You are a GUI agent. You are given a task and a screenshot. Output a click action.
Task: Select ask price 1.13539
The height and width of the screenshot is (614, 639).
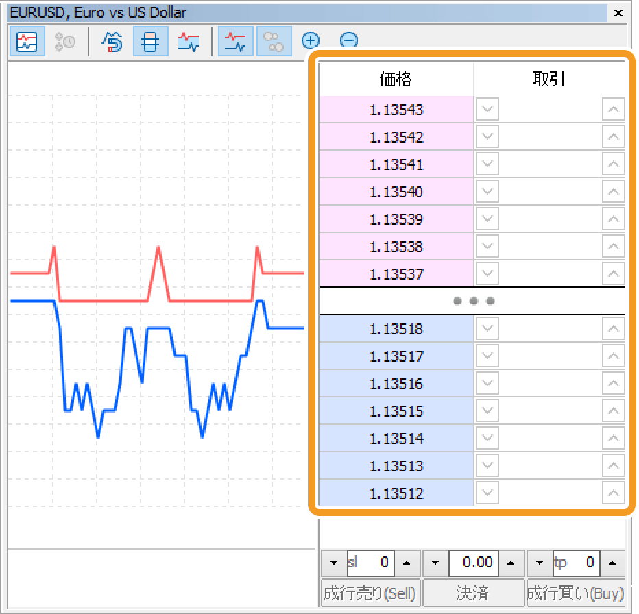click(x=396, y=219)
